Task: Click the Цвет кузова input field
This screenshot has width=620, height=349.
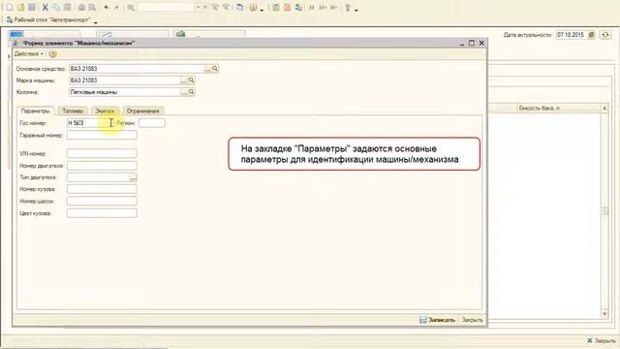Action: (x=102, y=213)
